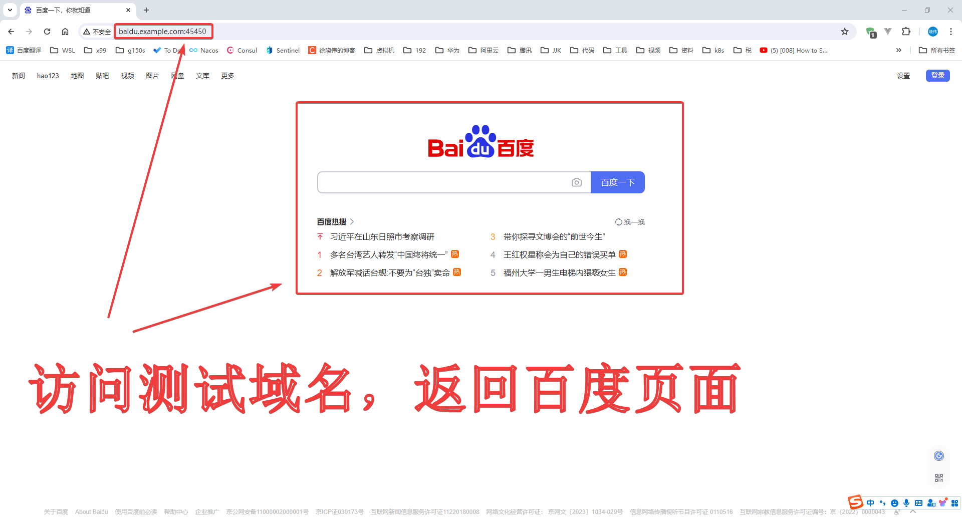This screenshot has height=521, width=962.
Task: Open the 虚拟机 bookmark folder
Action: 379,50
